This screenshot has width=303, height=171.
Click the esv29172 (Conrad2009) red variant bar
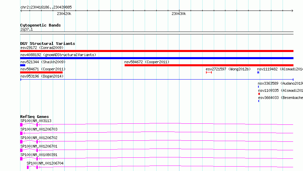point(157,51)
